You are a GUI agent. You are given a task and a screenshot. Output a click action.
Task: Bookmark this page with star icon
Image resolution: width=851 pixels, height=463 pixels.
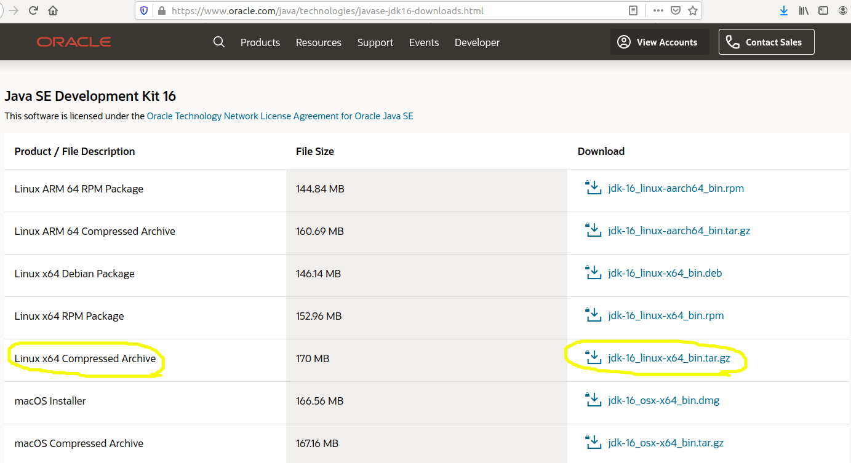693,10
